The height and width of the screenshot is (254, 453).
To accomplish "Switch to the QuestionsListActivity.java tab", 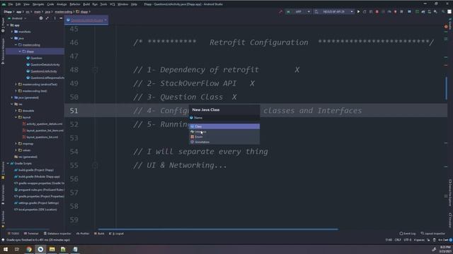I will (x=86, y=20).
